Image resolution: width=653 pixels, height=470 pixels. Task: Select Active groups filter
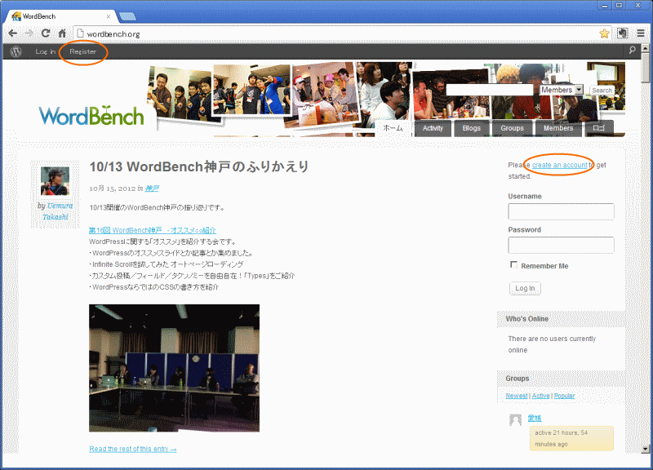540,396
